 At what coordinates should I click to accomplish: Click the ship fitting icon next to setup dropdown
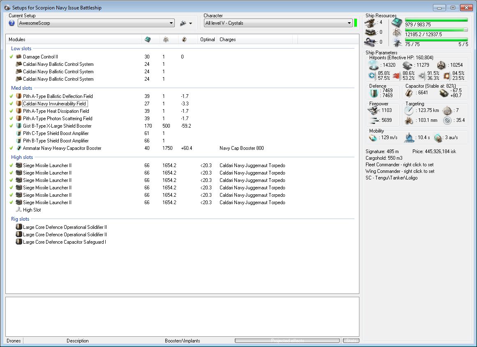(183, 23)
